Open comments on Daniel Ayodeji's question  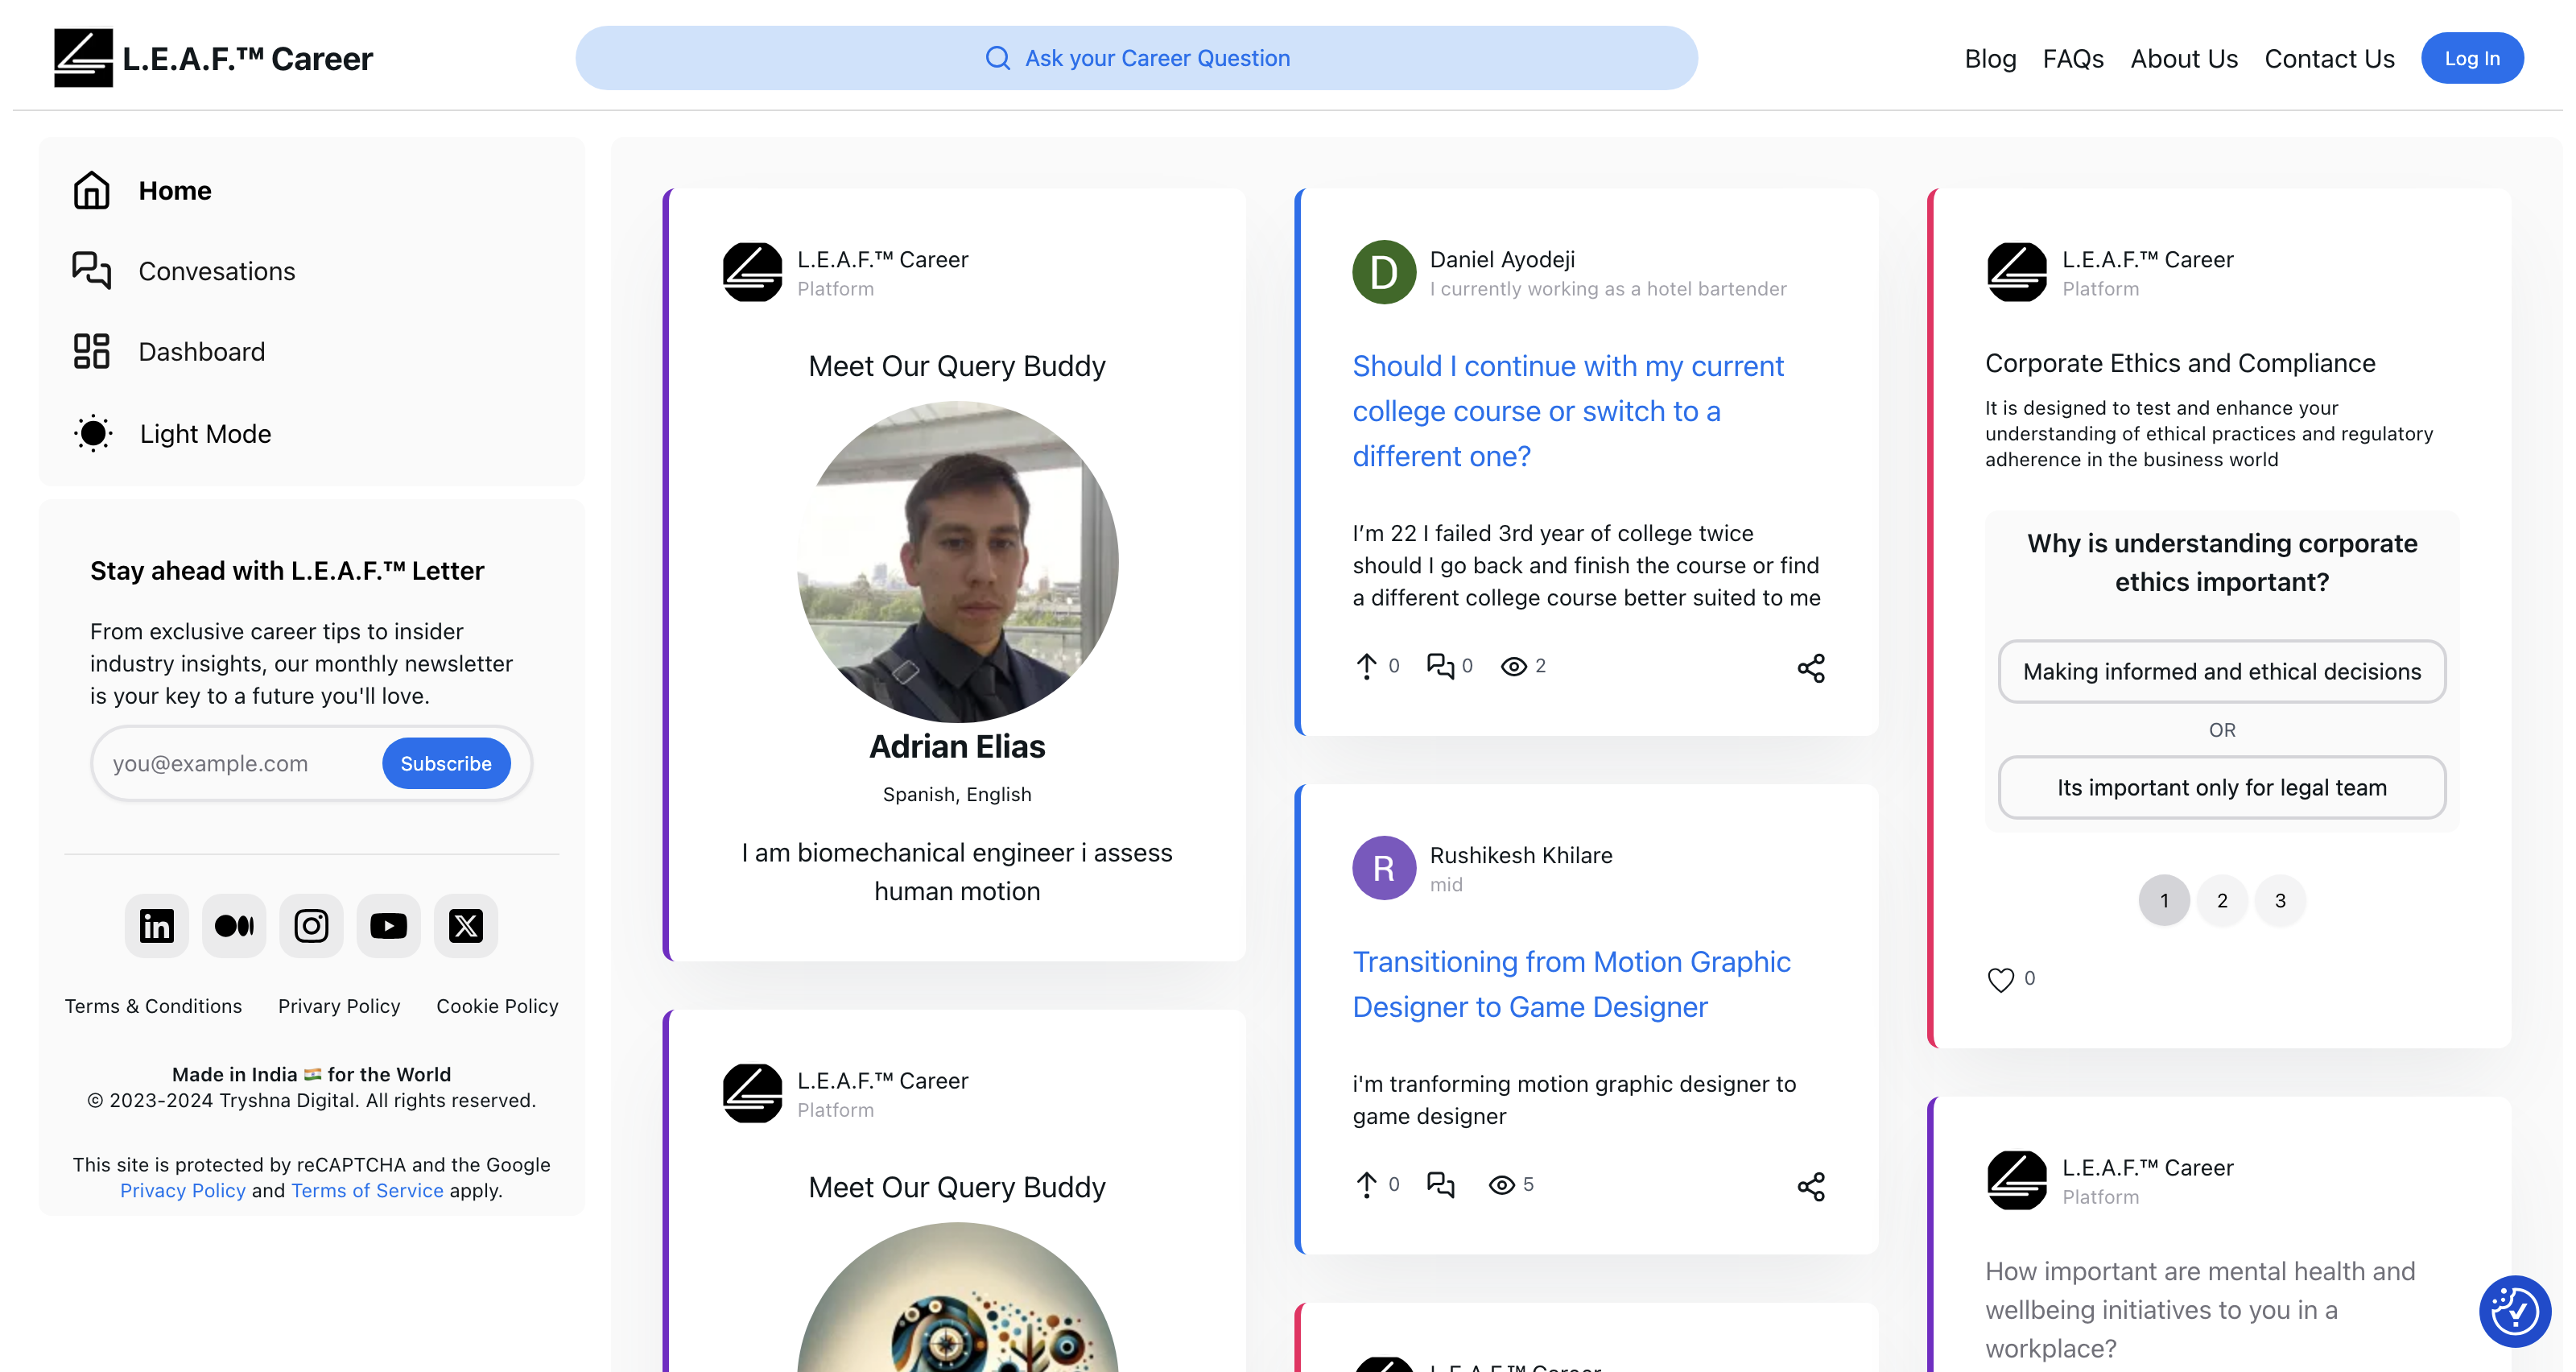click(1440, 666)
